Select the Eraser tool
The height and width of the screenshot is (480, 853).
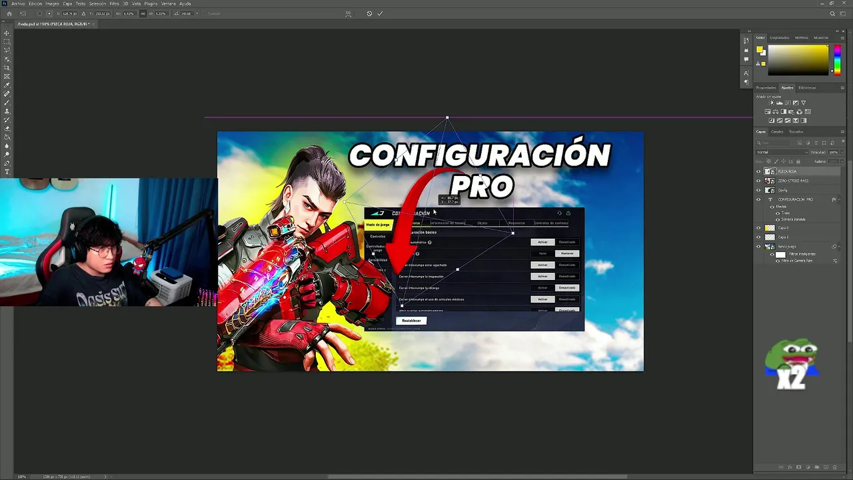point(7,128)
